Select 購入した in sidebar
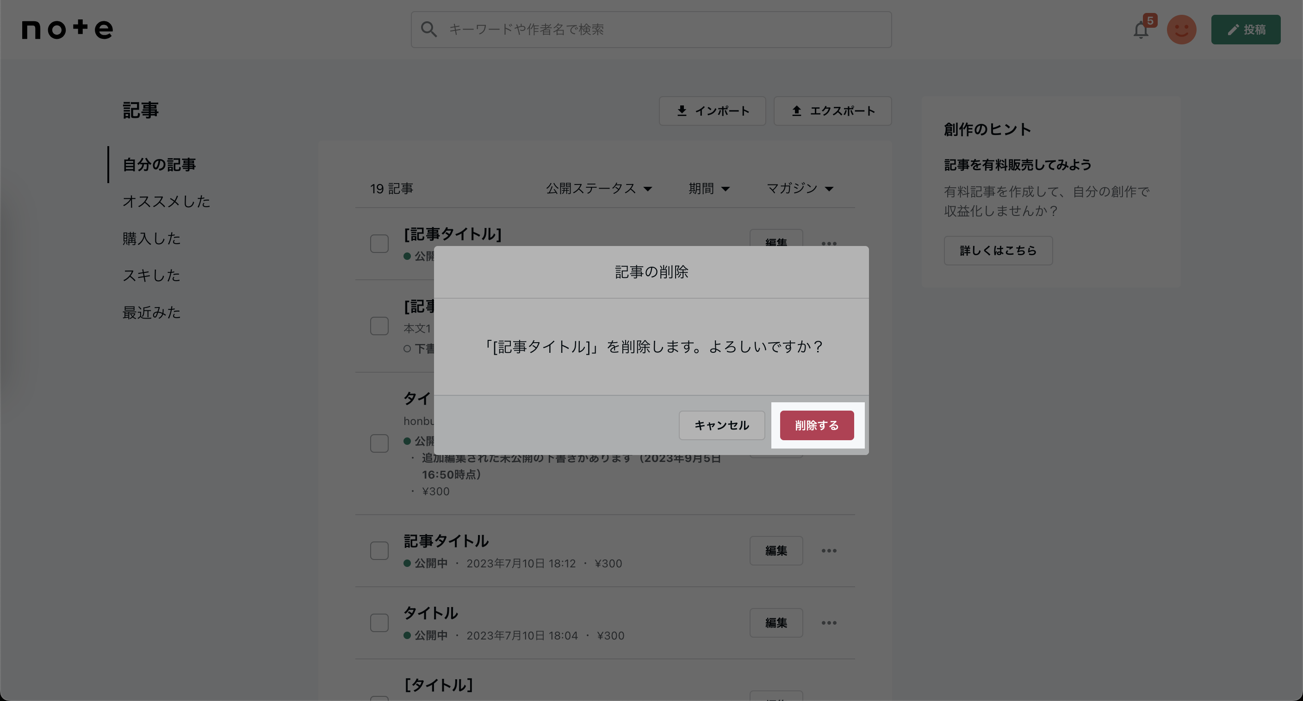This screenshot has width=1303, height=701. click(152, 238)
